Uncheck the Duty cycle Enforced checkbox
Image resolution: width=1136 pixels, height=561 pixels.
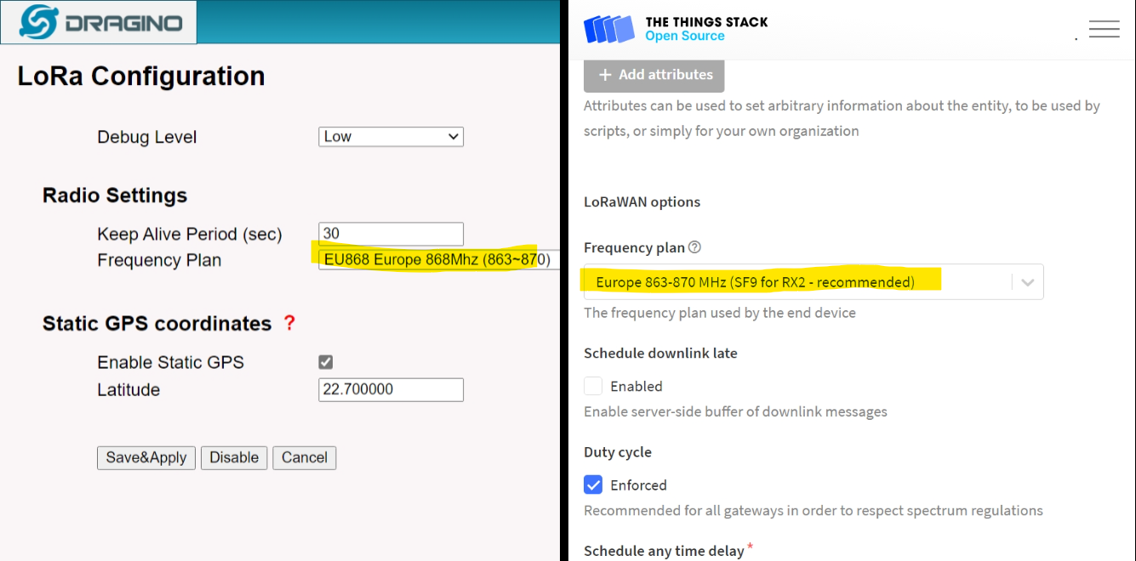click(x=593, y=484)
